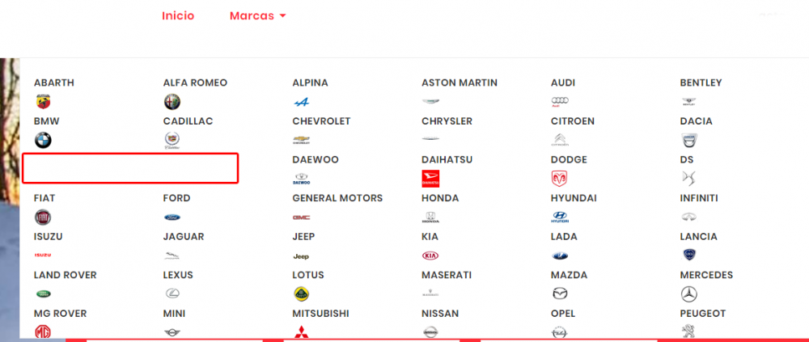The width and height of the screenshot is (809, 342).
Task: Click the Abarth scorpion logo
Action: point(43,102)
